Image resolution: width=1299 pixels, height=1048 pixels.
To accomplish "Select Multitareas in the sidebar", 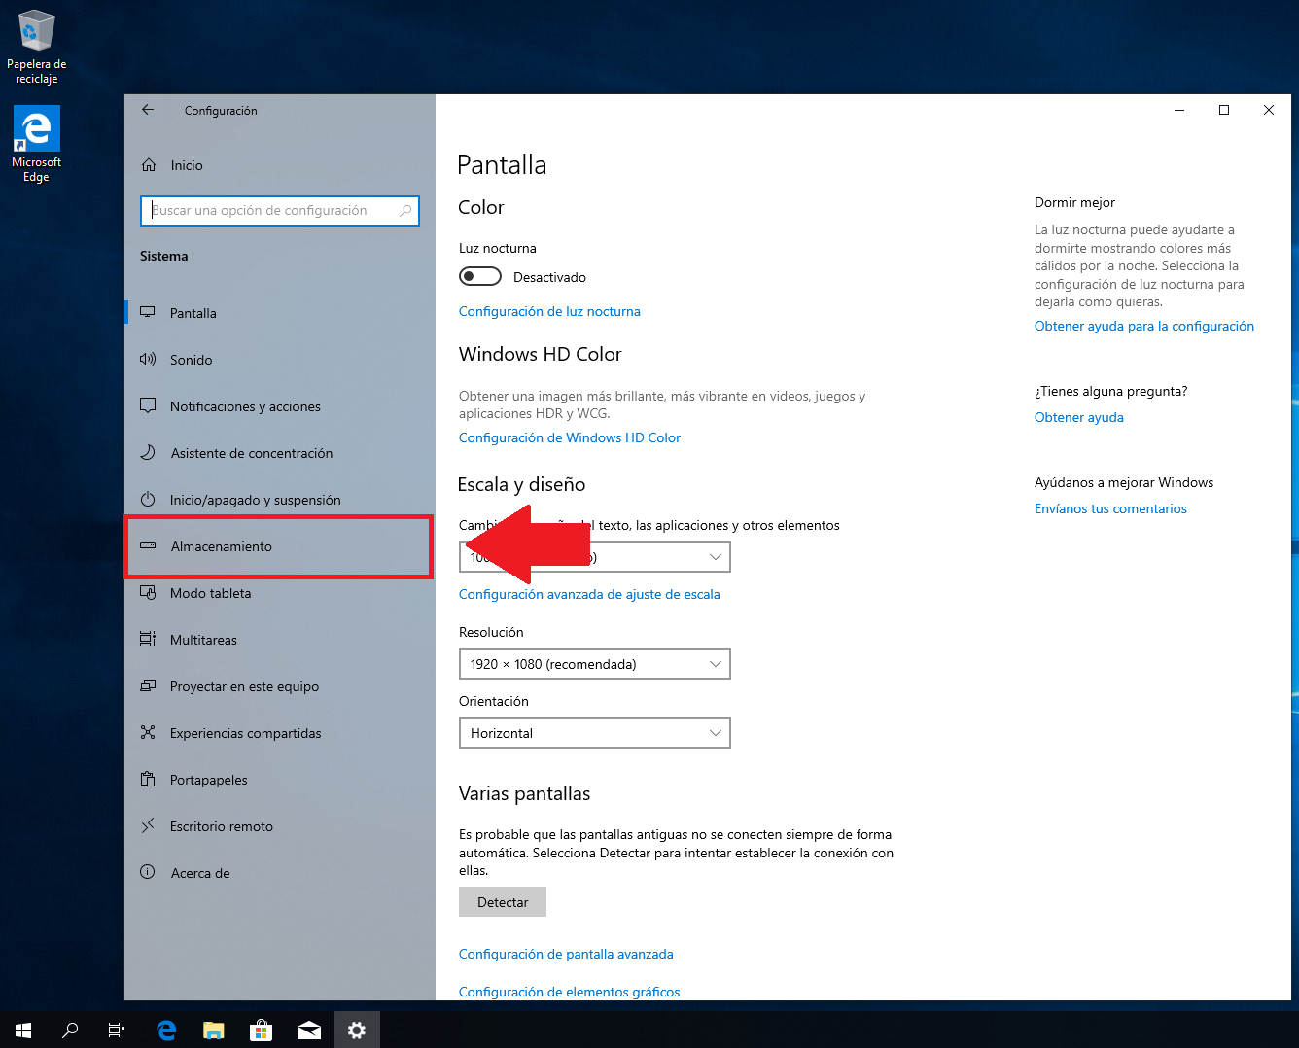I will point(203,640).
